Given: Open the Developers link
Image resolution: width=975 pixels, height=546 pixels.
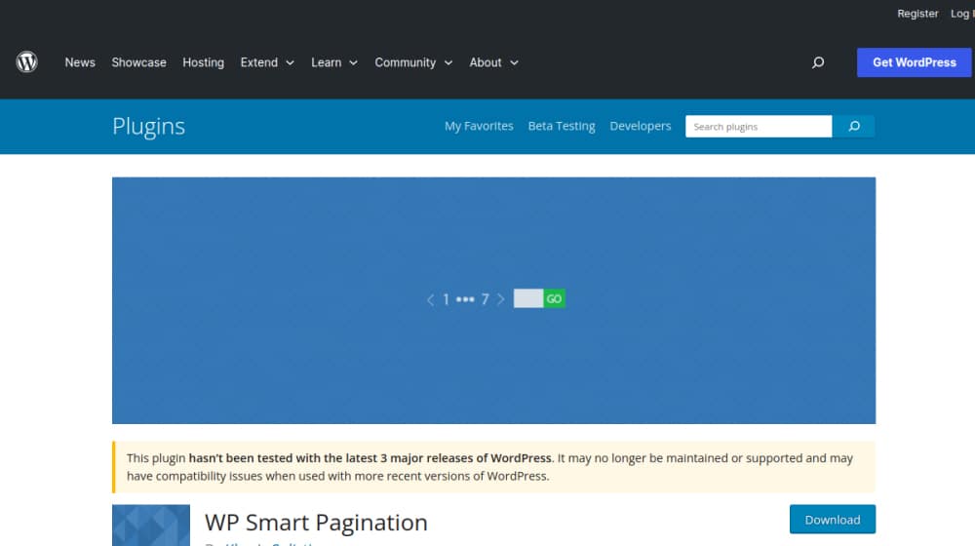Looking at the screenshot, I should [641, 126].
